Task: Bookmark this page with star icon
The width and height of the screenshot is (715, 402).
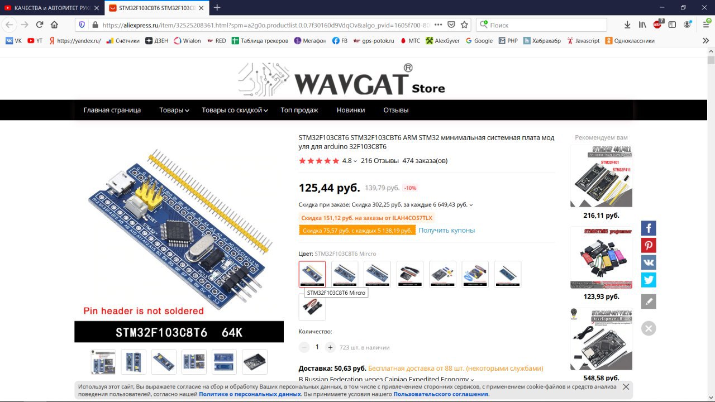Action: point(464,25)
